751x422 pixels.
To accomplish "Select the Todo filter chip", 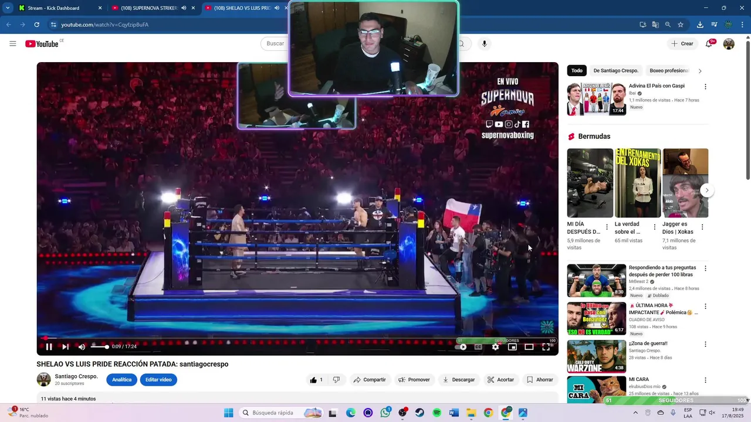I will 577,71.
